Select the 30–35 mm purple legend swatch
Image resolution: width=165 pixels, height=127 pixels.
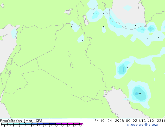coord(58,124)
